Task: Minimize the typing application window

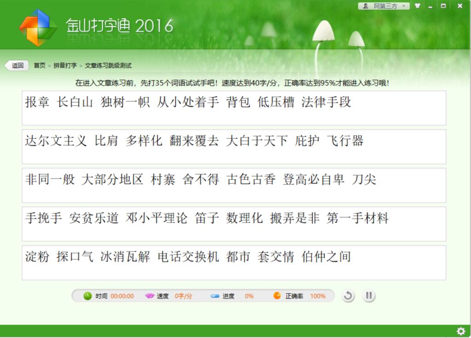Action: point(430,6)
